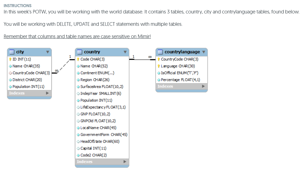Viewport: 304px width, 178px height.
Task: Click the diamond icon beside Continent ENUM
Action: [78, 73]
